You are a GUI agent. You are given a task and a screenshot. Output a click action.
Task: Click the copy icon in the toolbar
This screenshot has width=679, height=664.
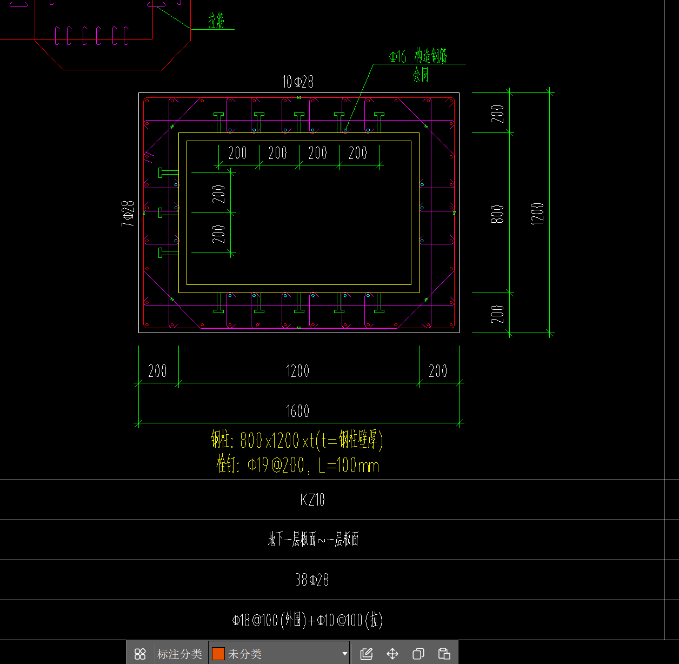click(418, 654)
